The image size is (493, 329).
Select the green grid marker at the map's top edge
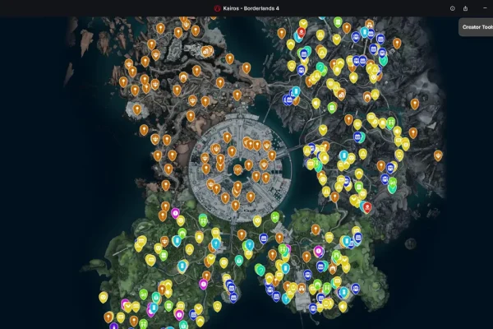click(x=338, y=22)
